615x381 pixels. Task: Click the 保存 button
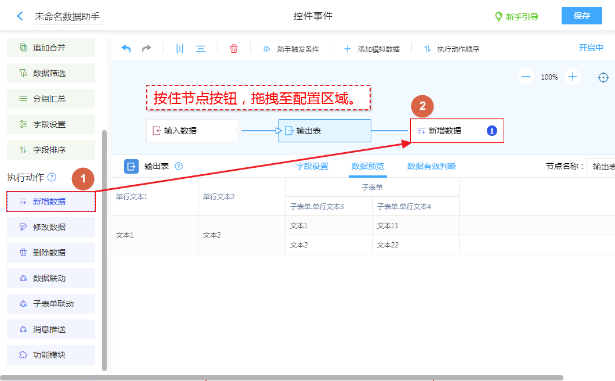pyautogui.click(x=581, y=16)
